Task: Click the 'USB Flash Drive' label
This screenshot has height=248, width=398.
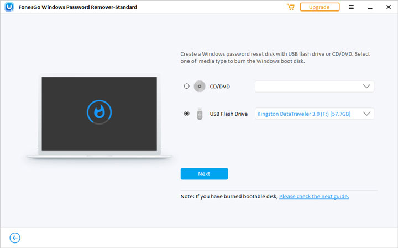Action: (229, 114)
